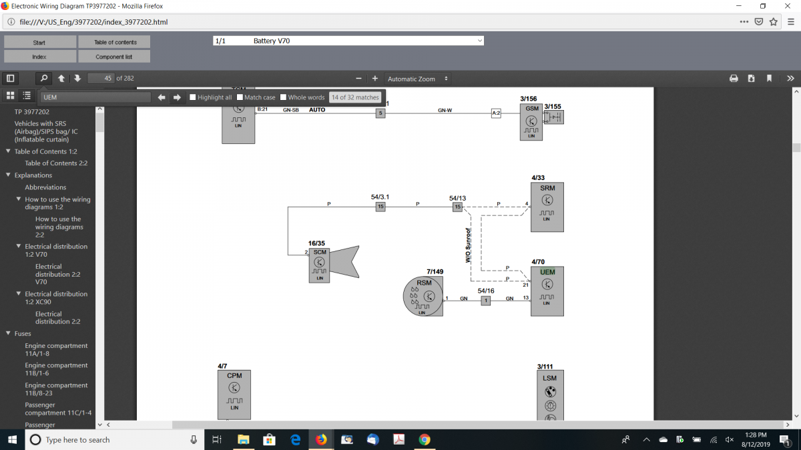Open the PDF viewer tools menu chevron
Viewport: 801px width, 450px height.
[790, 79]
